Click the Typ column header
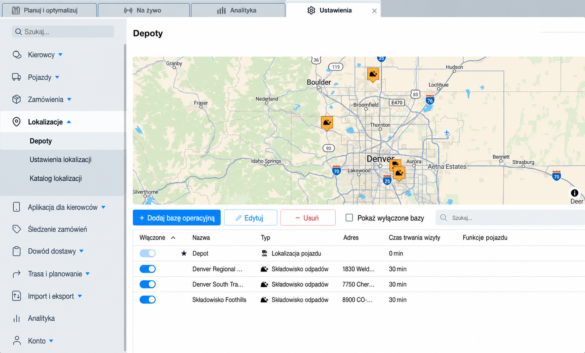The width and height of the screenshot is (585, 353). 265,238
